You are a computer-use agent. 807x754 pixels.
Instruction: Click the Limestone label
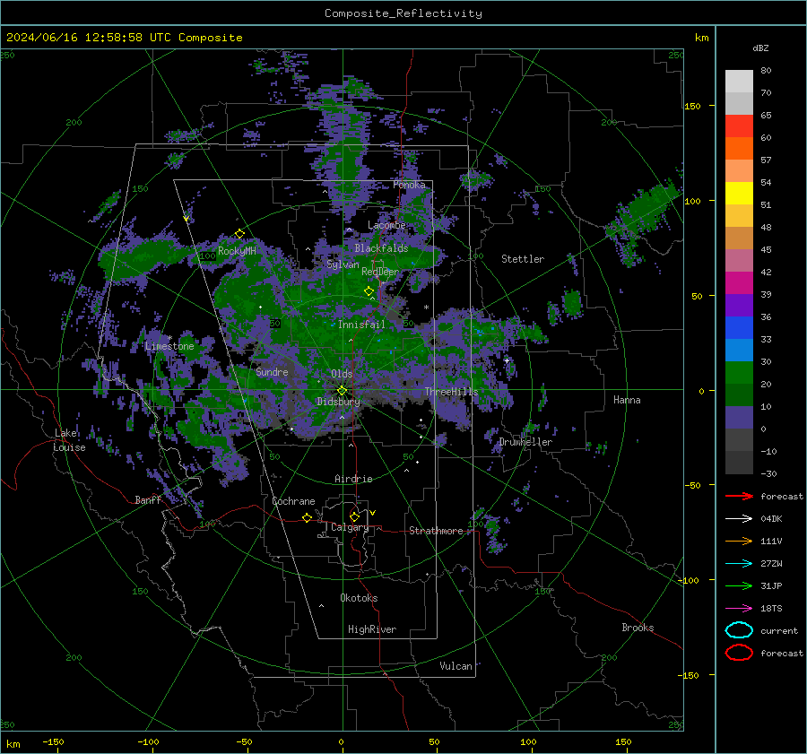(169, 346)
